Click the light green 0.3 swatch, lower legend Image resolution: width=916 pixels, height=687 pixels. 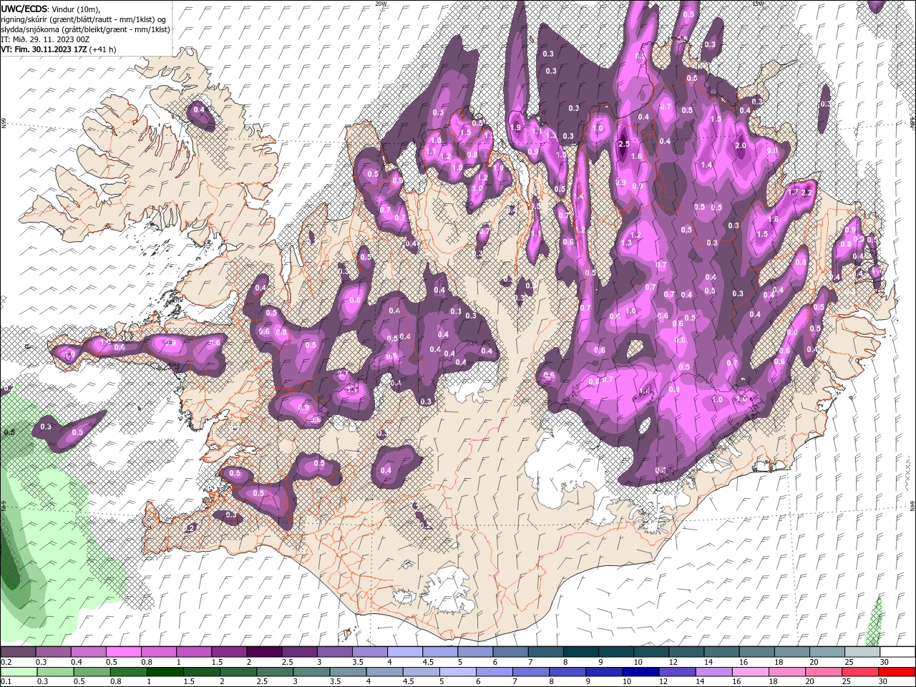click(55, 672)
